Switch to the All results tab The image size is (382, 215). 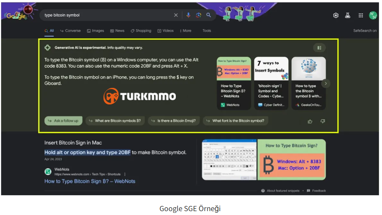[x=49, y=31]
